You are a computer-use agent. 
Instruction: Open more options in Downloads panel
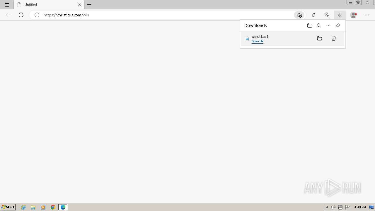point(328,25)
